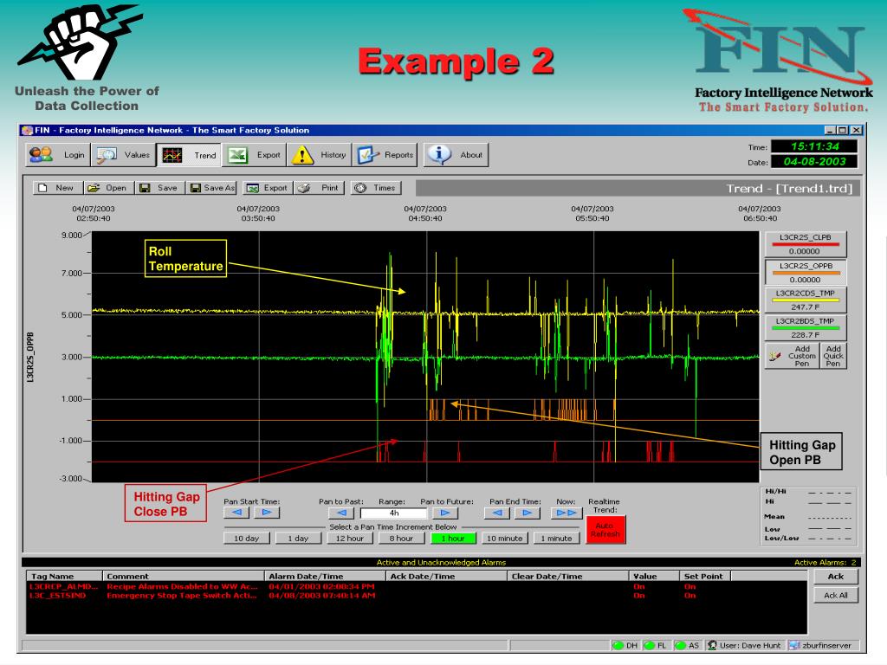Select 1 day pan increment
The height and width of the screenshot is (665, 887).
point(298,539)
